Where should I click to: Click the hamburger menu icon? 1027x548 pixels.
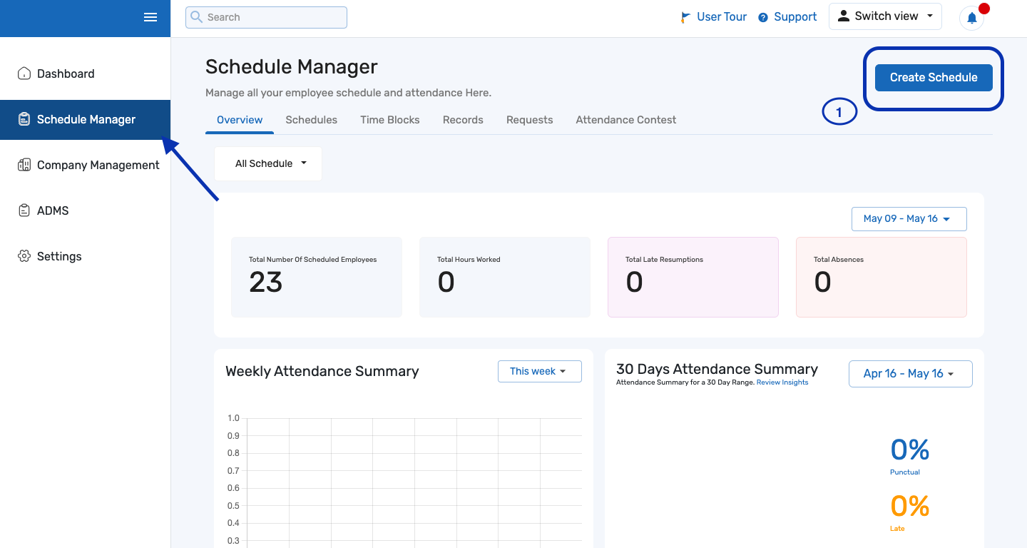[150, 17]
